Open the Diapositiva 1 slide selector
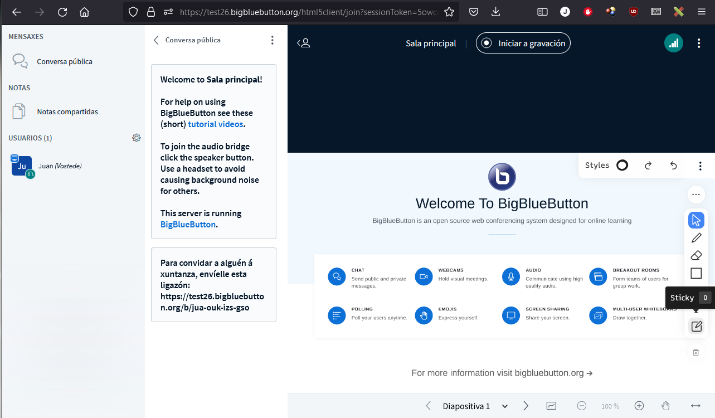 [474, 406]
